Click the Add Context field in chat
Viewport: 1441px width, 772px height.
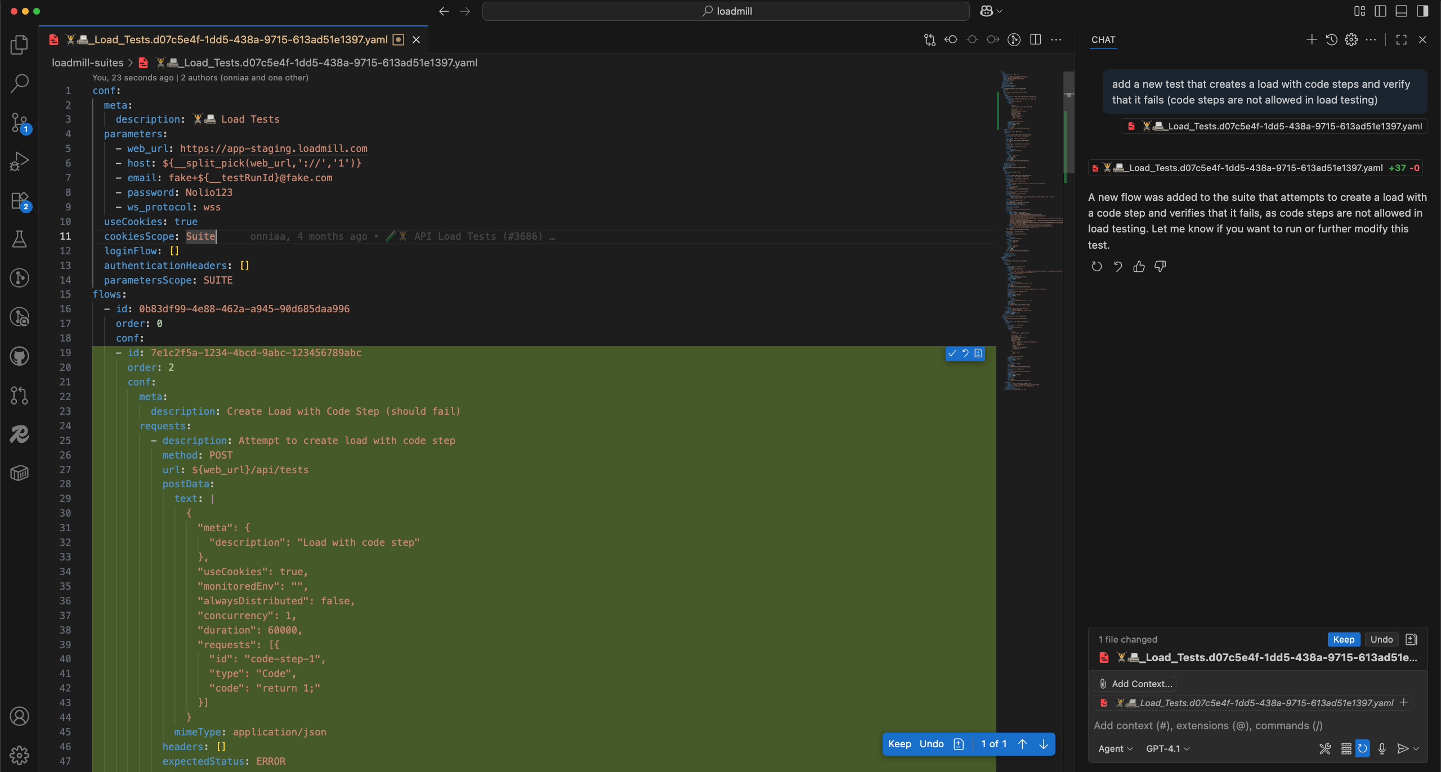(1134, 683)
